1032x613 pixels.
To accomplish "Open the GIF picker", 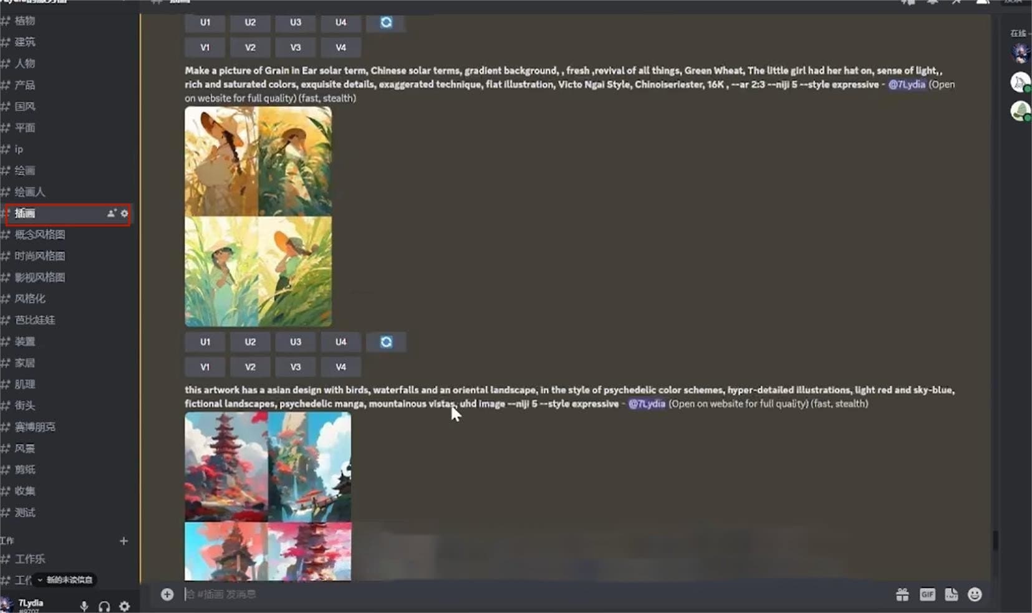I will coord(927,594).
